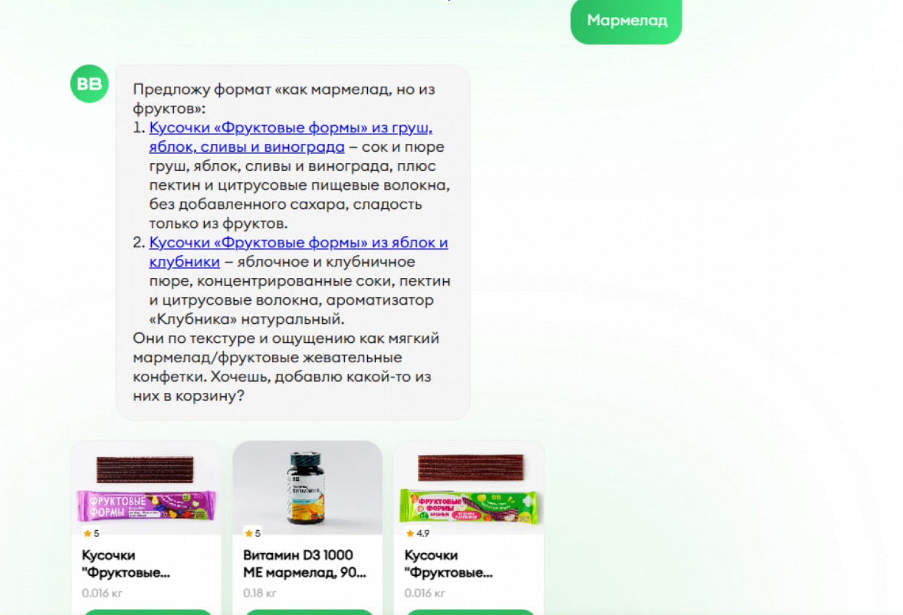Click the assistant reply text bubble

coord(293,243)
